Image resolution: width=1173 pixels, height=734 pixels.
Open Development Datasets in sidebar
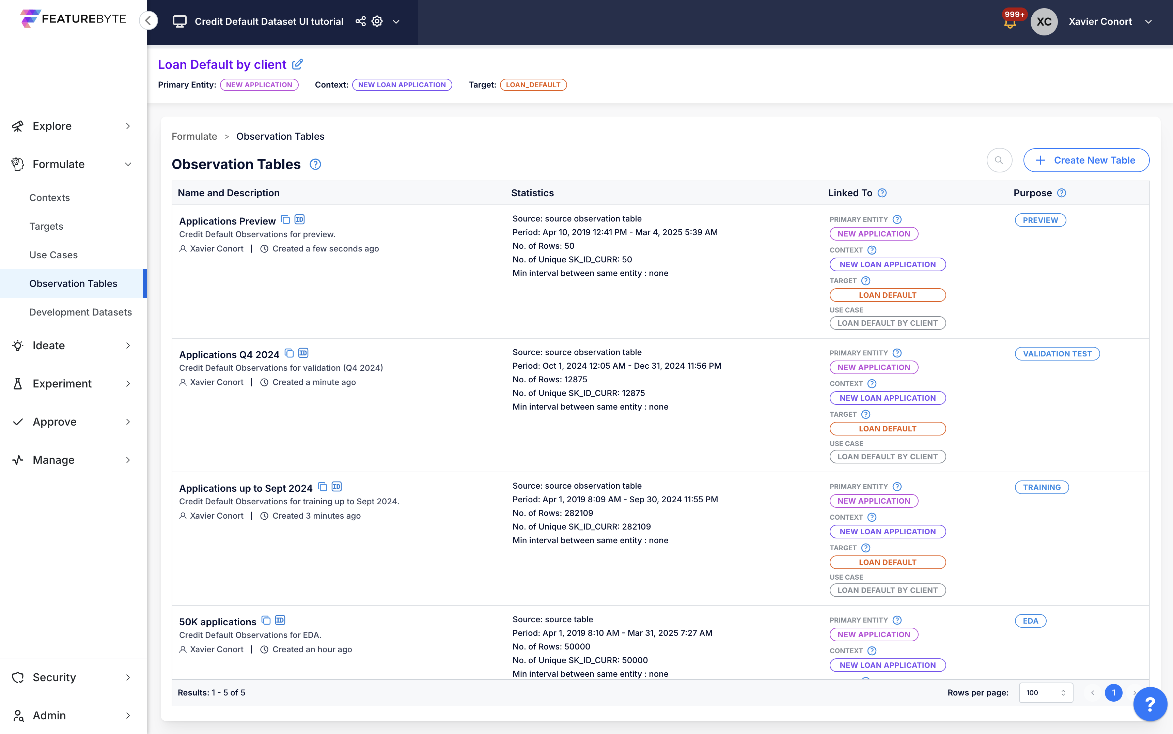point(80,312)
